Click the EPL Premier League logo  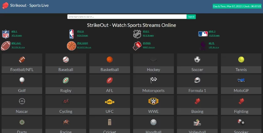coord(203,46)
